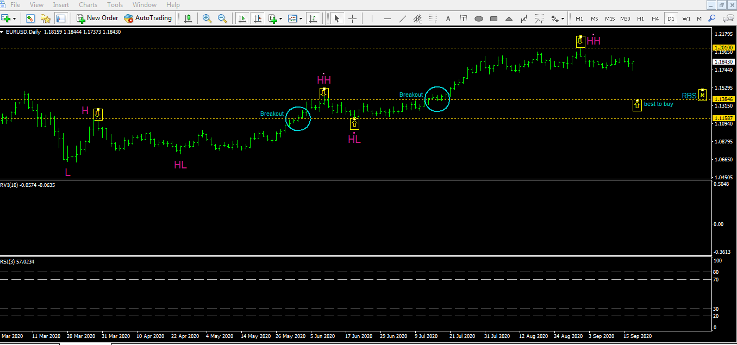
Task: Draw a rectangle shape
Action: pos(494,18)
